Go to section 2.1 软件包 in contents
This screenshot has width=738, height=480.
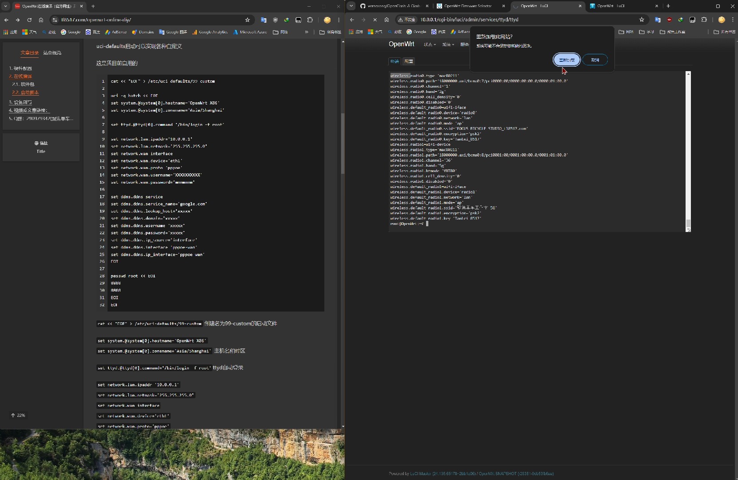[23, 84]
